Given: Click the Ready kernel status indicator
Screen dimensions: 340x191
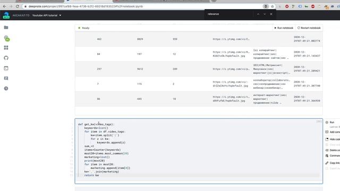Looking at the screenshot, I should click(84, 28).
